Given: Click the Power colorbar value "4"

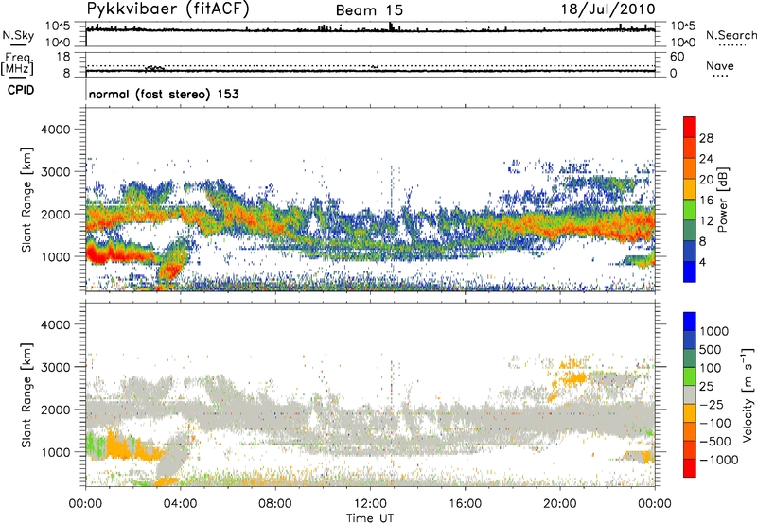Looking at the screenshot, I should [x=702, y=262].
